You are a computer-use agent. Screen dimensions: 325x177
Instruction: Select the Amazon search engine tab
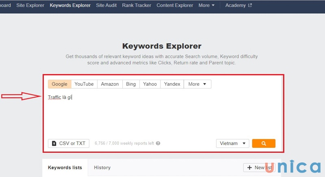point(110,84)
